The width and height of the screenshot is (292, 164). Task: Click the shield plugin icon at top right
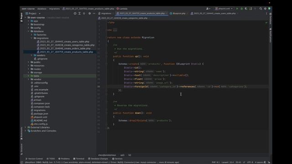(270, 9)
